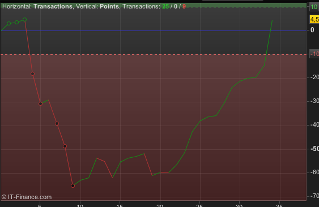Click the -20 value on the vertical axis

[314, 77]
